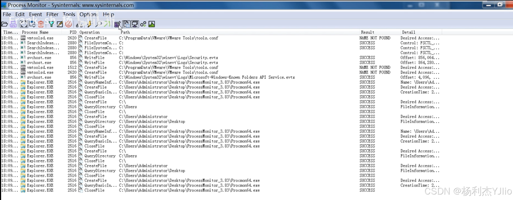Open the Tools menu
Image resolution: width=513 pixels, height=200 pixels.
(69, 14)
